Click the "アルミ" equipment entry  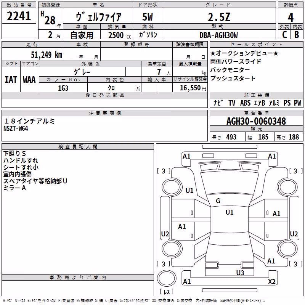coord(274,103)
